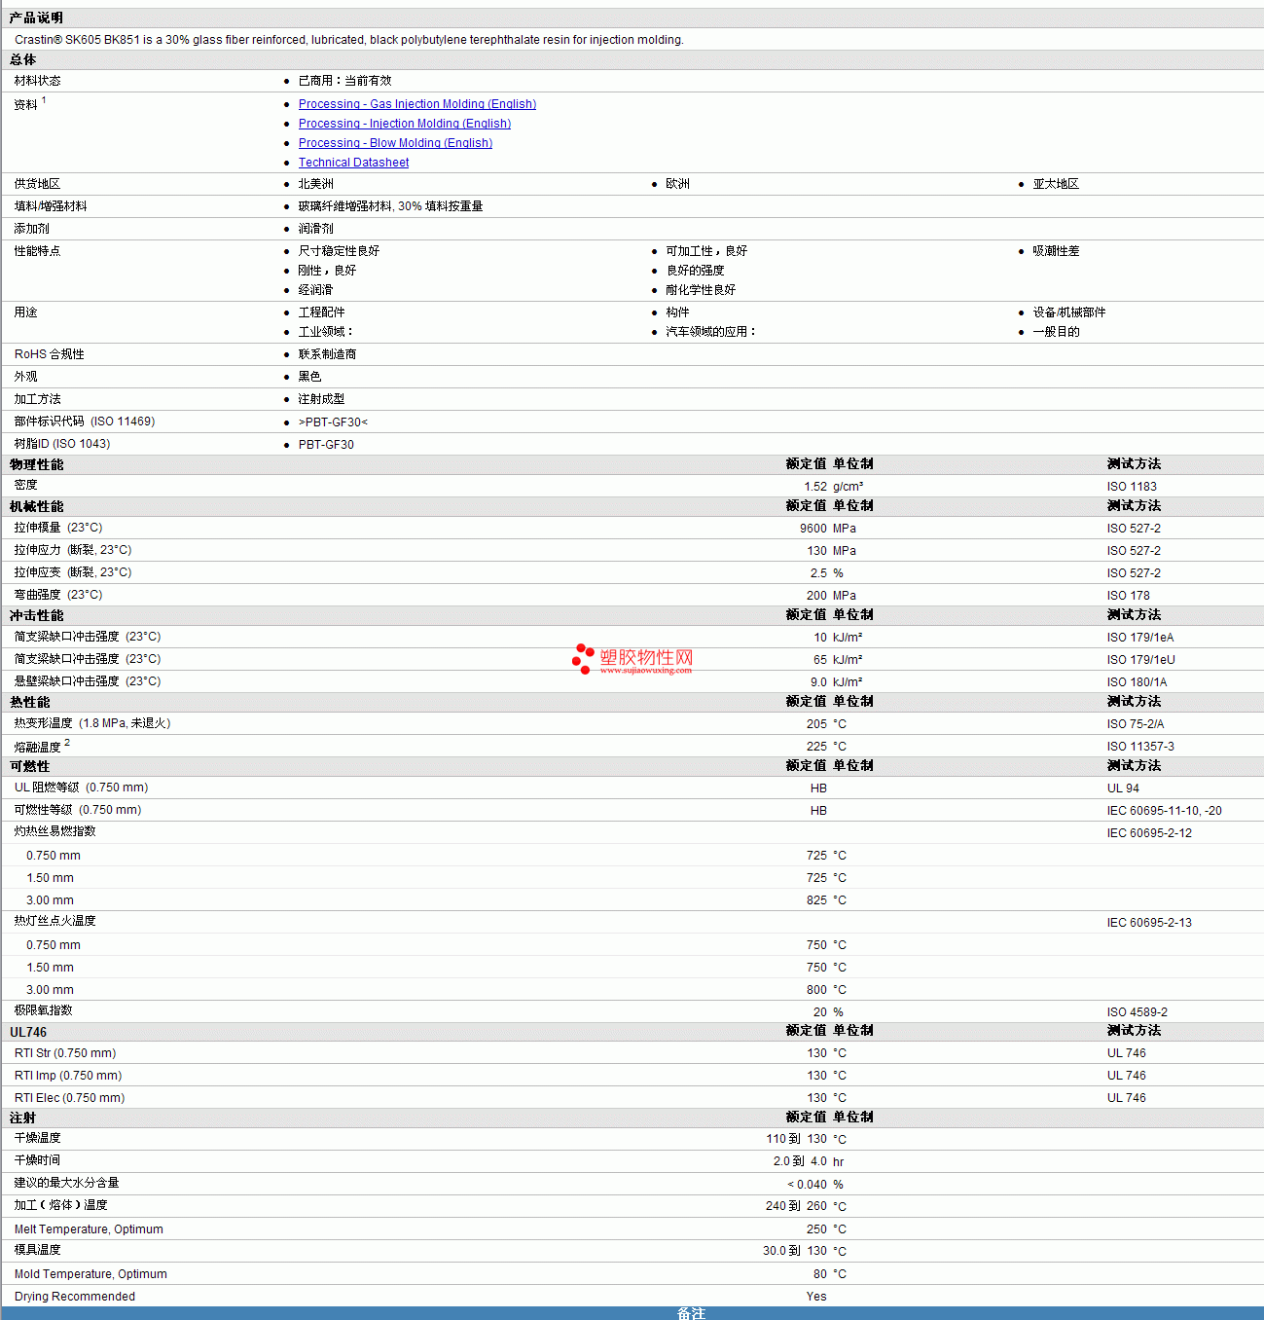Select the < 0.040 moisture content value
The height and width of the screenshot is (1320, 1264).
(808, 1185)
